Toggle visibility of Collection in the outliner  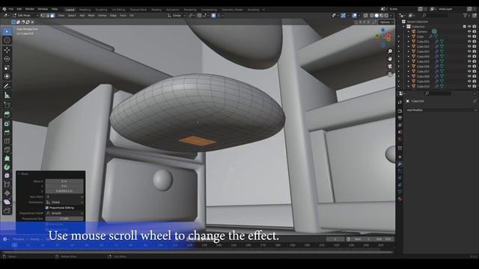469,27
